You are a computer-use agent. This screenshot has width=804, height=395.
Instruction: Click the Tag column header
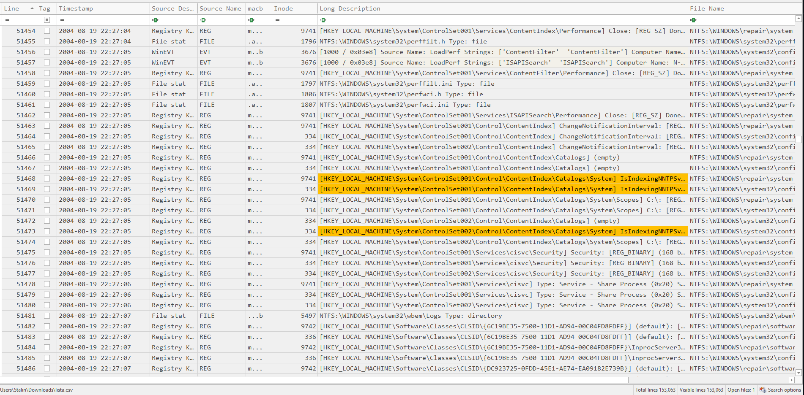(x=47, y=8)
